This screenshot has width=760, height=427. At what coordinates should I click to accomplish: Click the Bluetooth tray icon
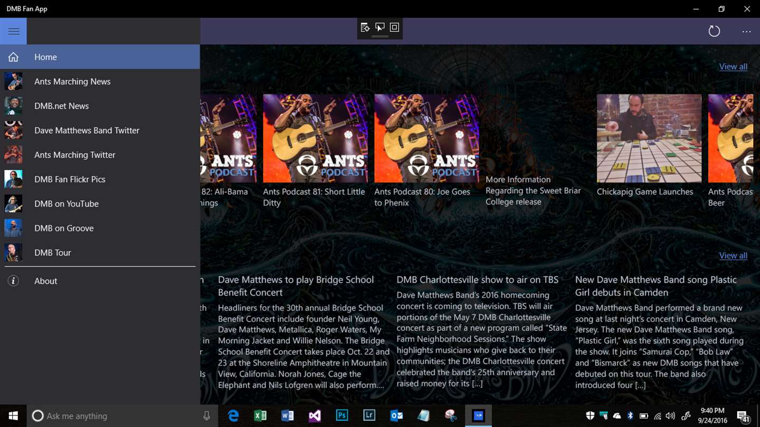coord(630,416)
